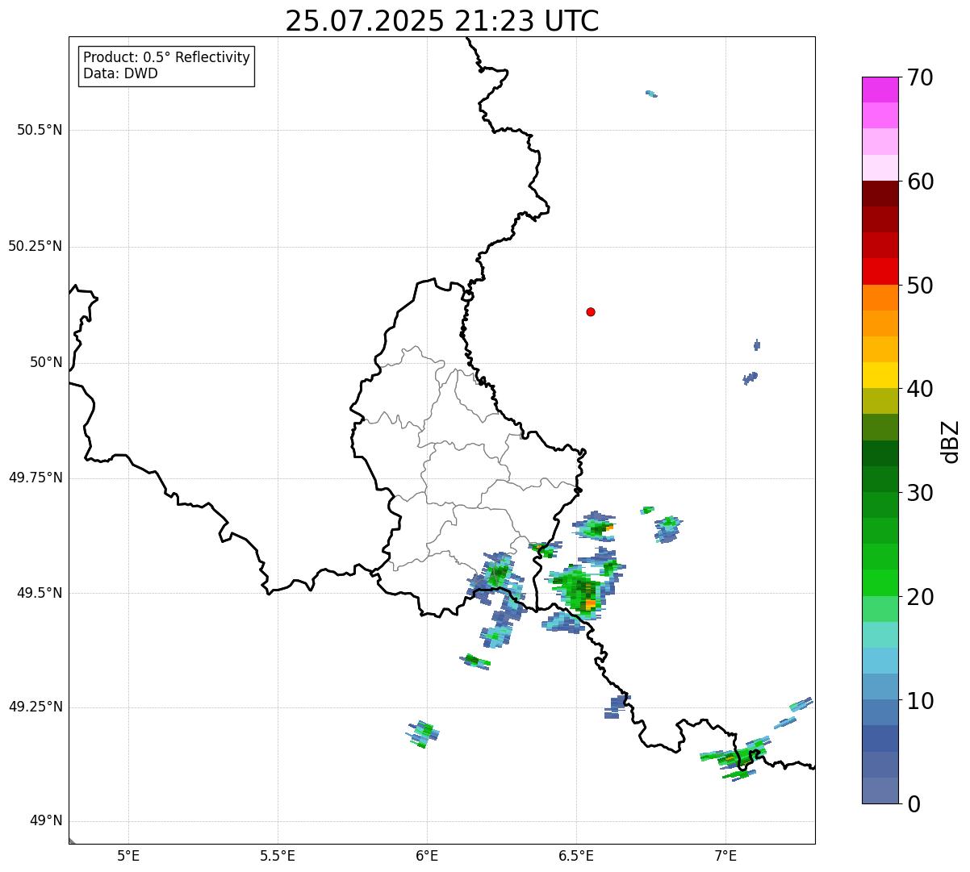This screenshot has width=970, height=872.
Task: Click the 49°N latitude label
Action: coord(46,821)
